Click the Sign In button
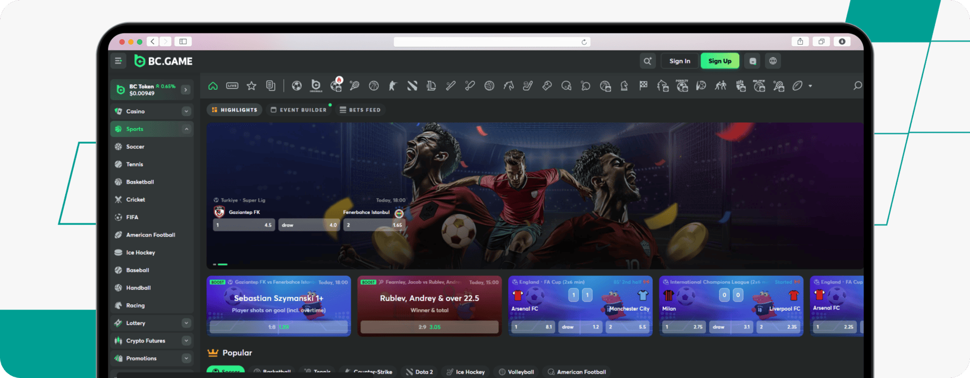 (x=680, y=61)
